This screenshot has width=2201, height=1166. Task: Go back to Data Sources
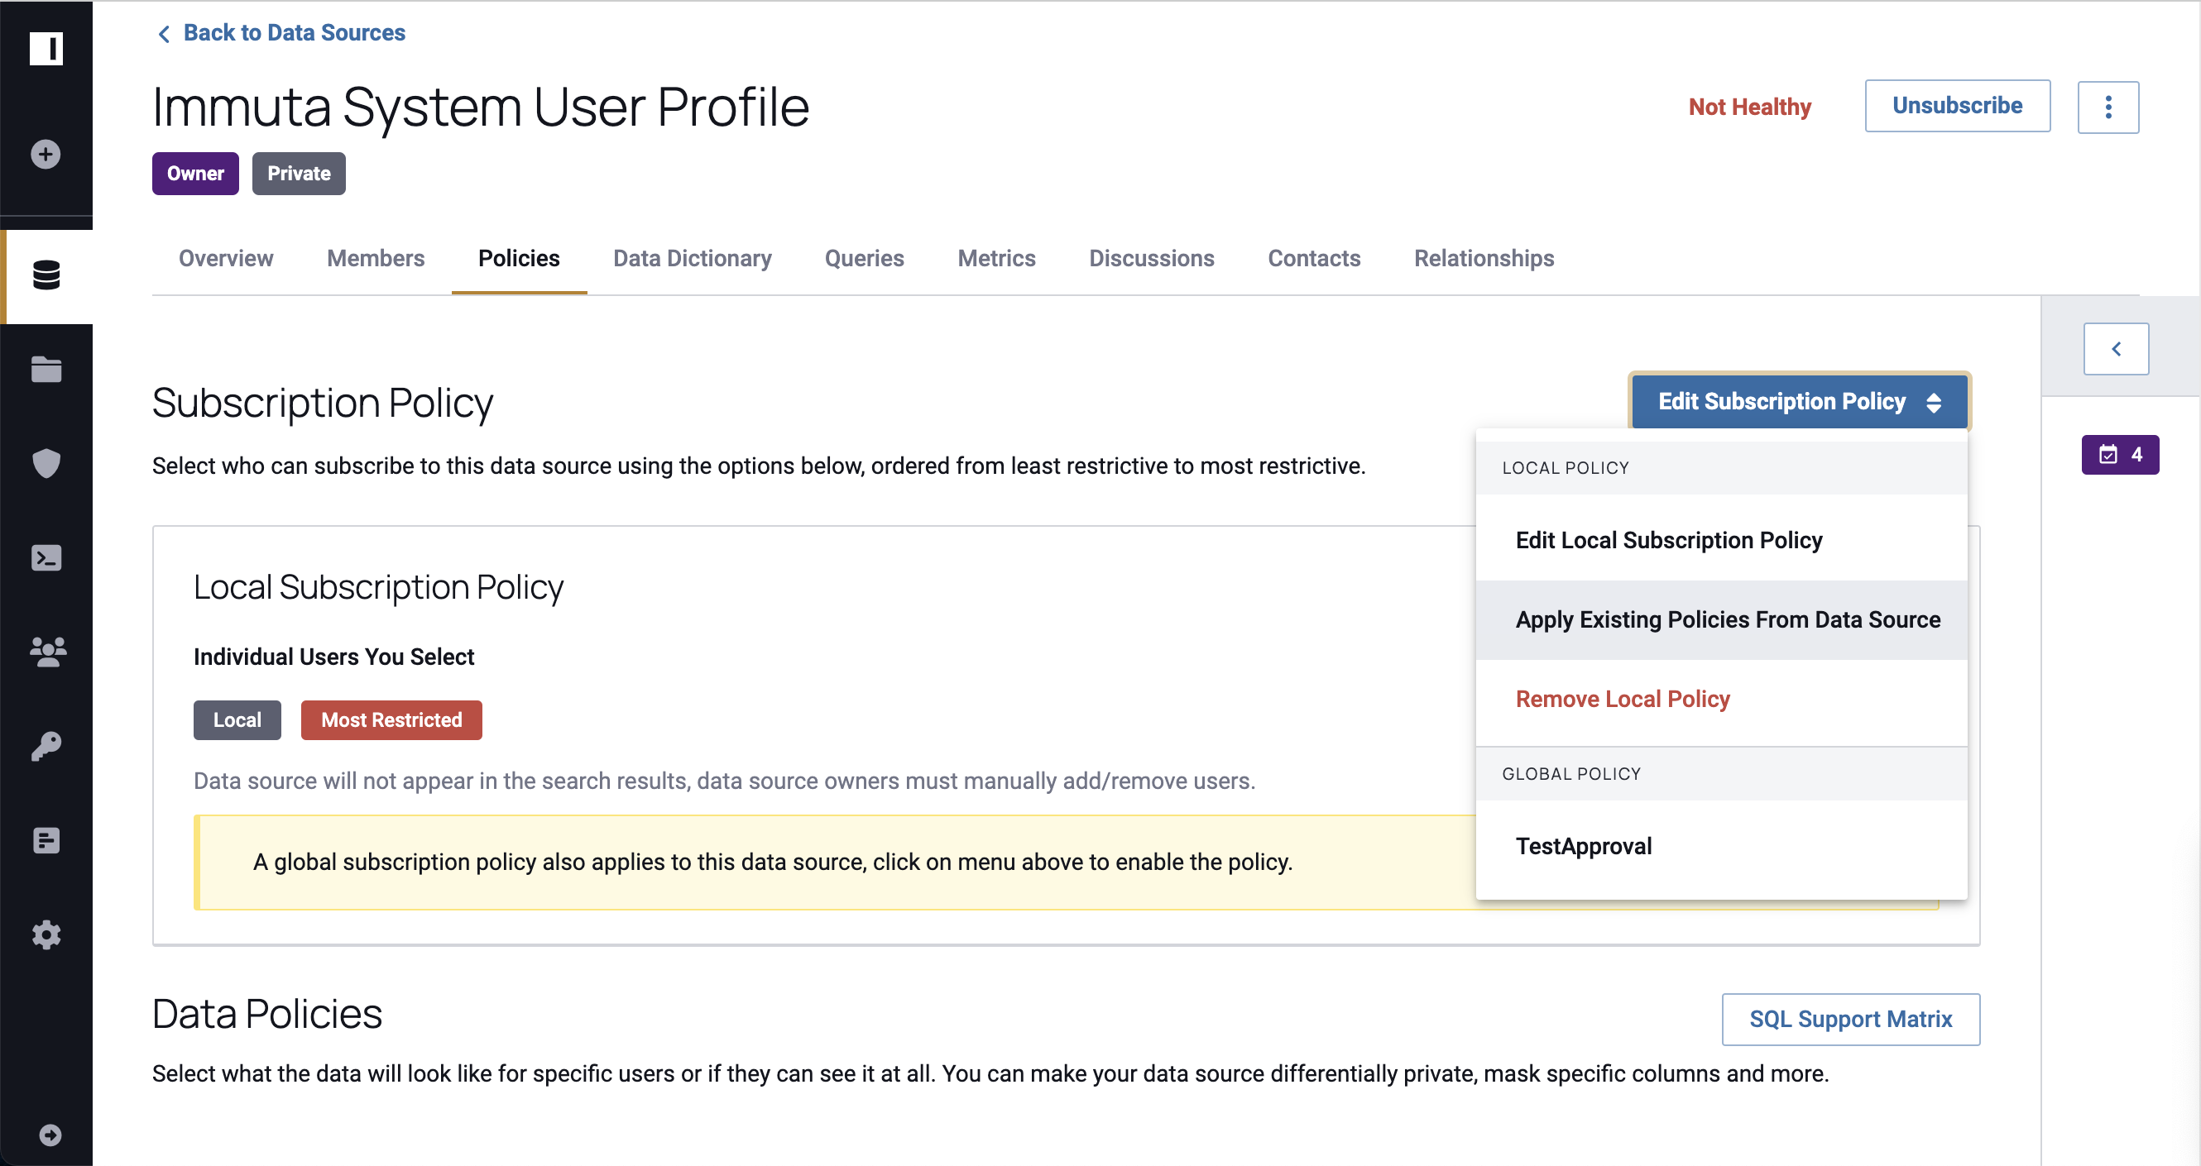pyautogui.click(x=281, y=32)
